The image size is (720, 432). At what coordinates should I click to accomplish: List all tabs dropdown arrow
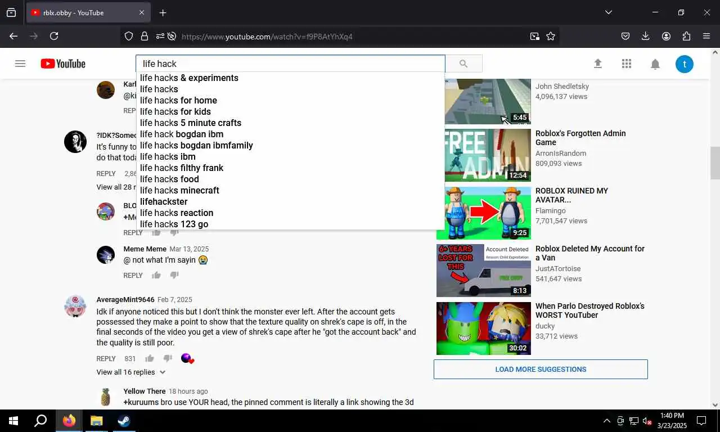click(x=609, y=12)
